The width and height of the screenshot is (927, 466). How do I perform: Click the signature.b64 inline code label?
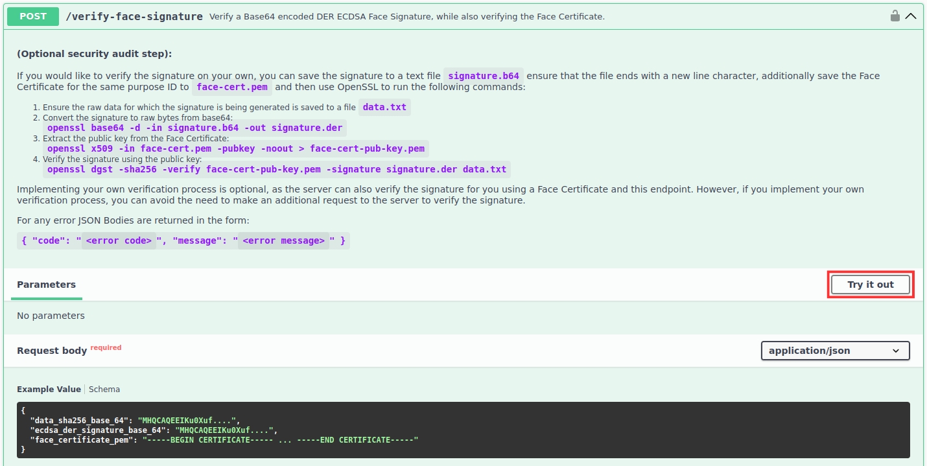click(x=484, y=76)
